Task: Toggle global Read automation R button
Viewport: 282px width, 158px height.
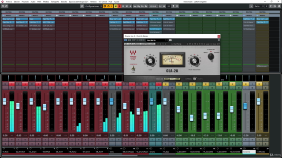Action: click(123, 6)
